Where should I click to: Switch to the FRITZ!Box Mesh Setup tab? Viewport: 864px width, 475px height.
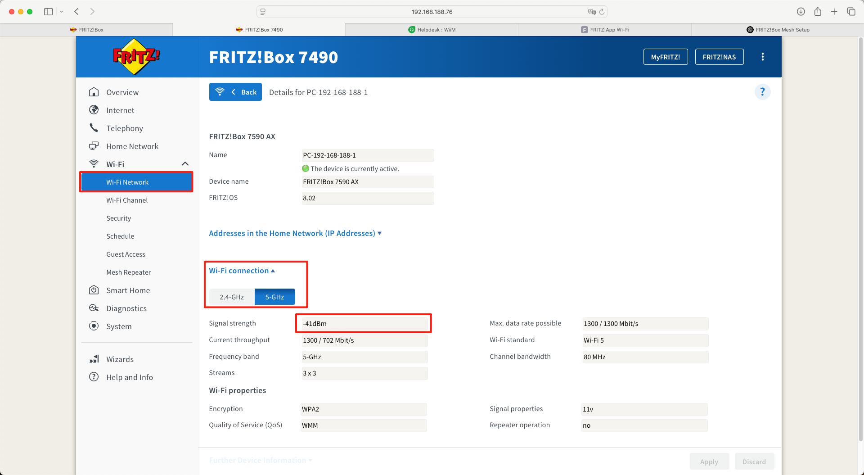(x=778, y=30)
